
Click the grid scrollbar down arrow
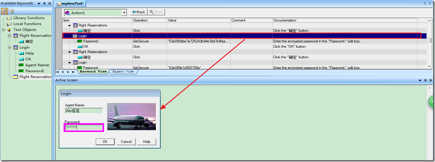click(x=429, y=66)
